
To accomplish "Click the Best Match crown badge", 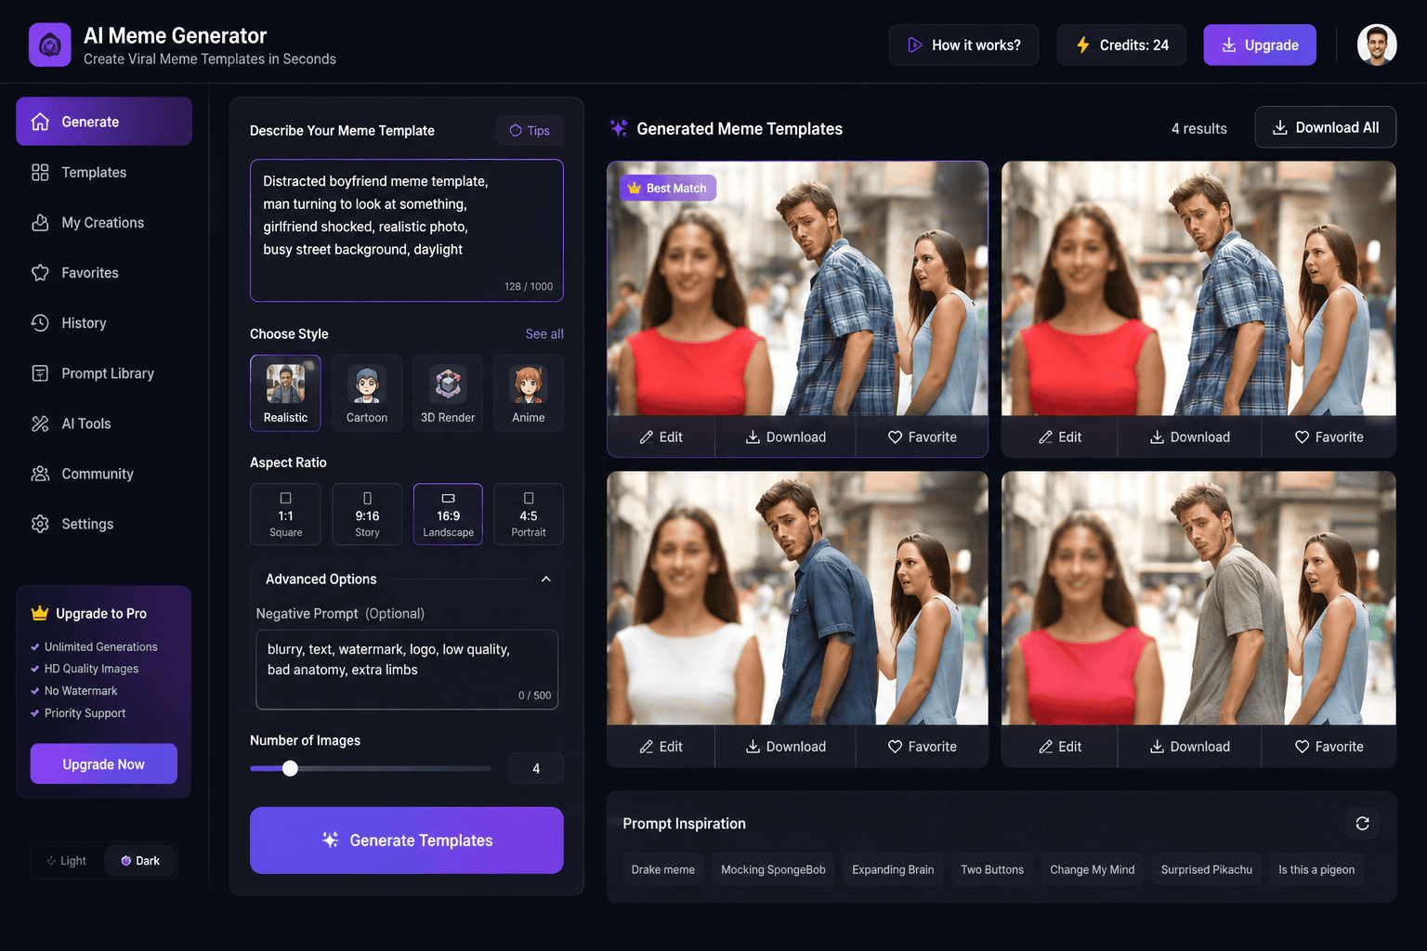I will (668, 189).
